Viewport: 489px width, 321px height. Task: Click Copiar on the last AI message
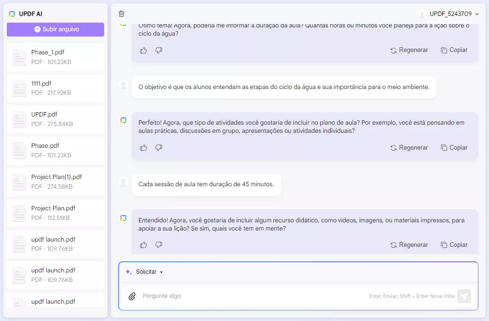(454, 244)
